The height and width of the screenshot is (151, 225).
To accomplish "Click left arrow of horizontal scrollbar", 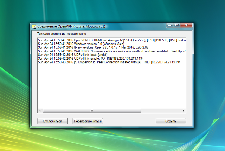I will point(40,111).
